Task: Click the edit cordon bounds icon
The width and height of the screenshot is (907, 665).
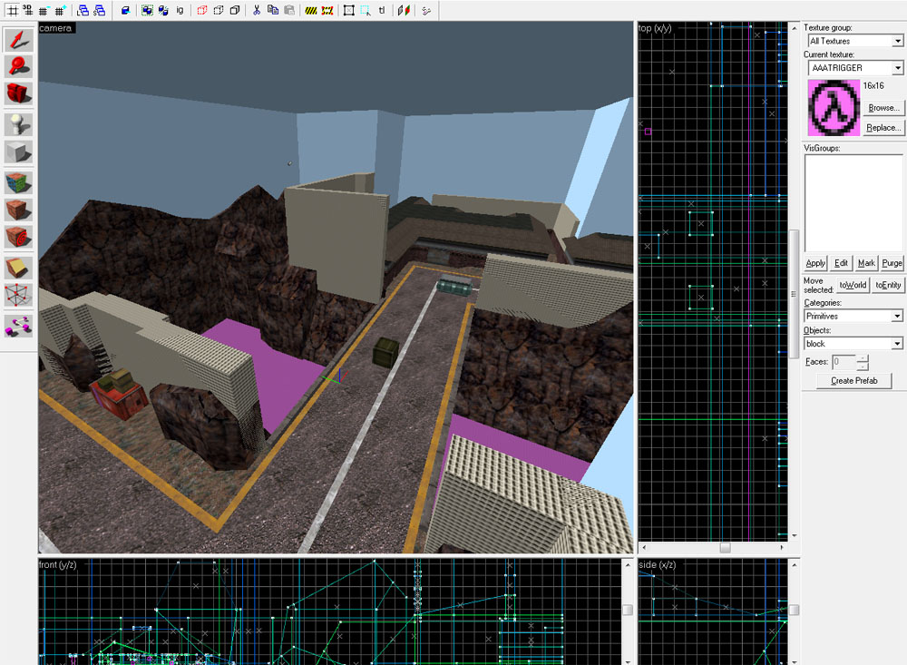Action: tap(327, 10)
